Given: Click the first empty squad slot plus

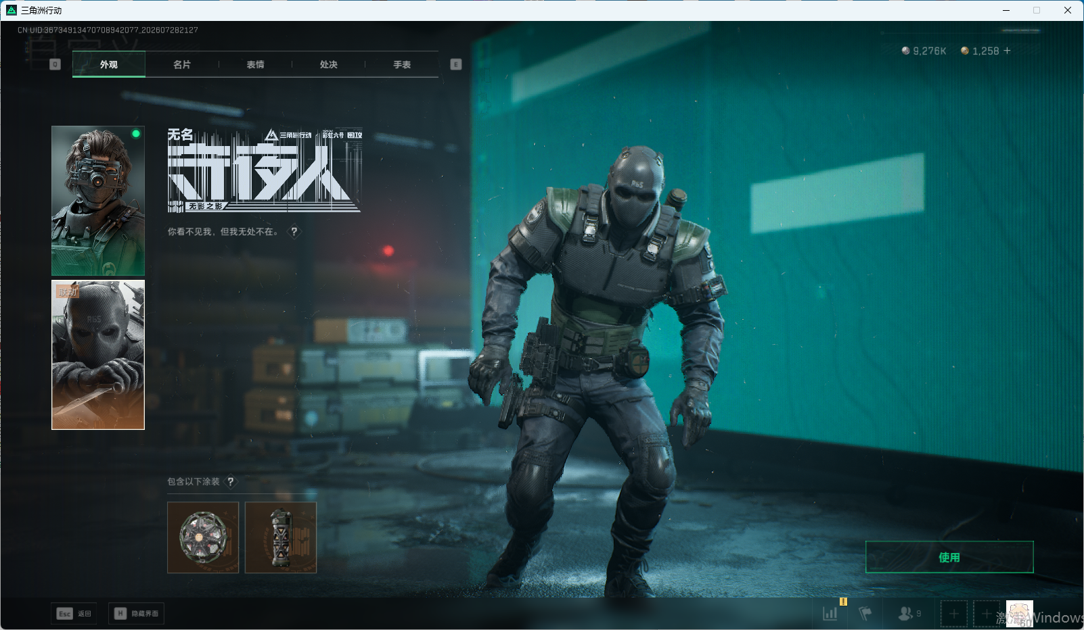Looking at the screenshot, I should coord(954,614).
